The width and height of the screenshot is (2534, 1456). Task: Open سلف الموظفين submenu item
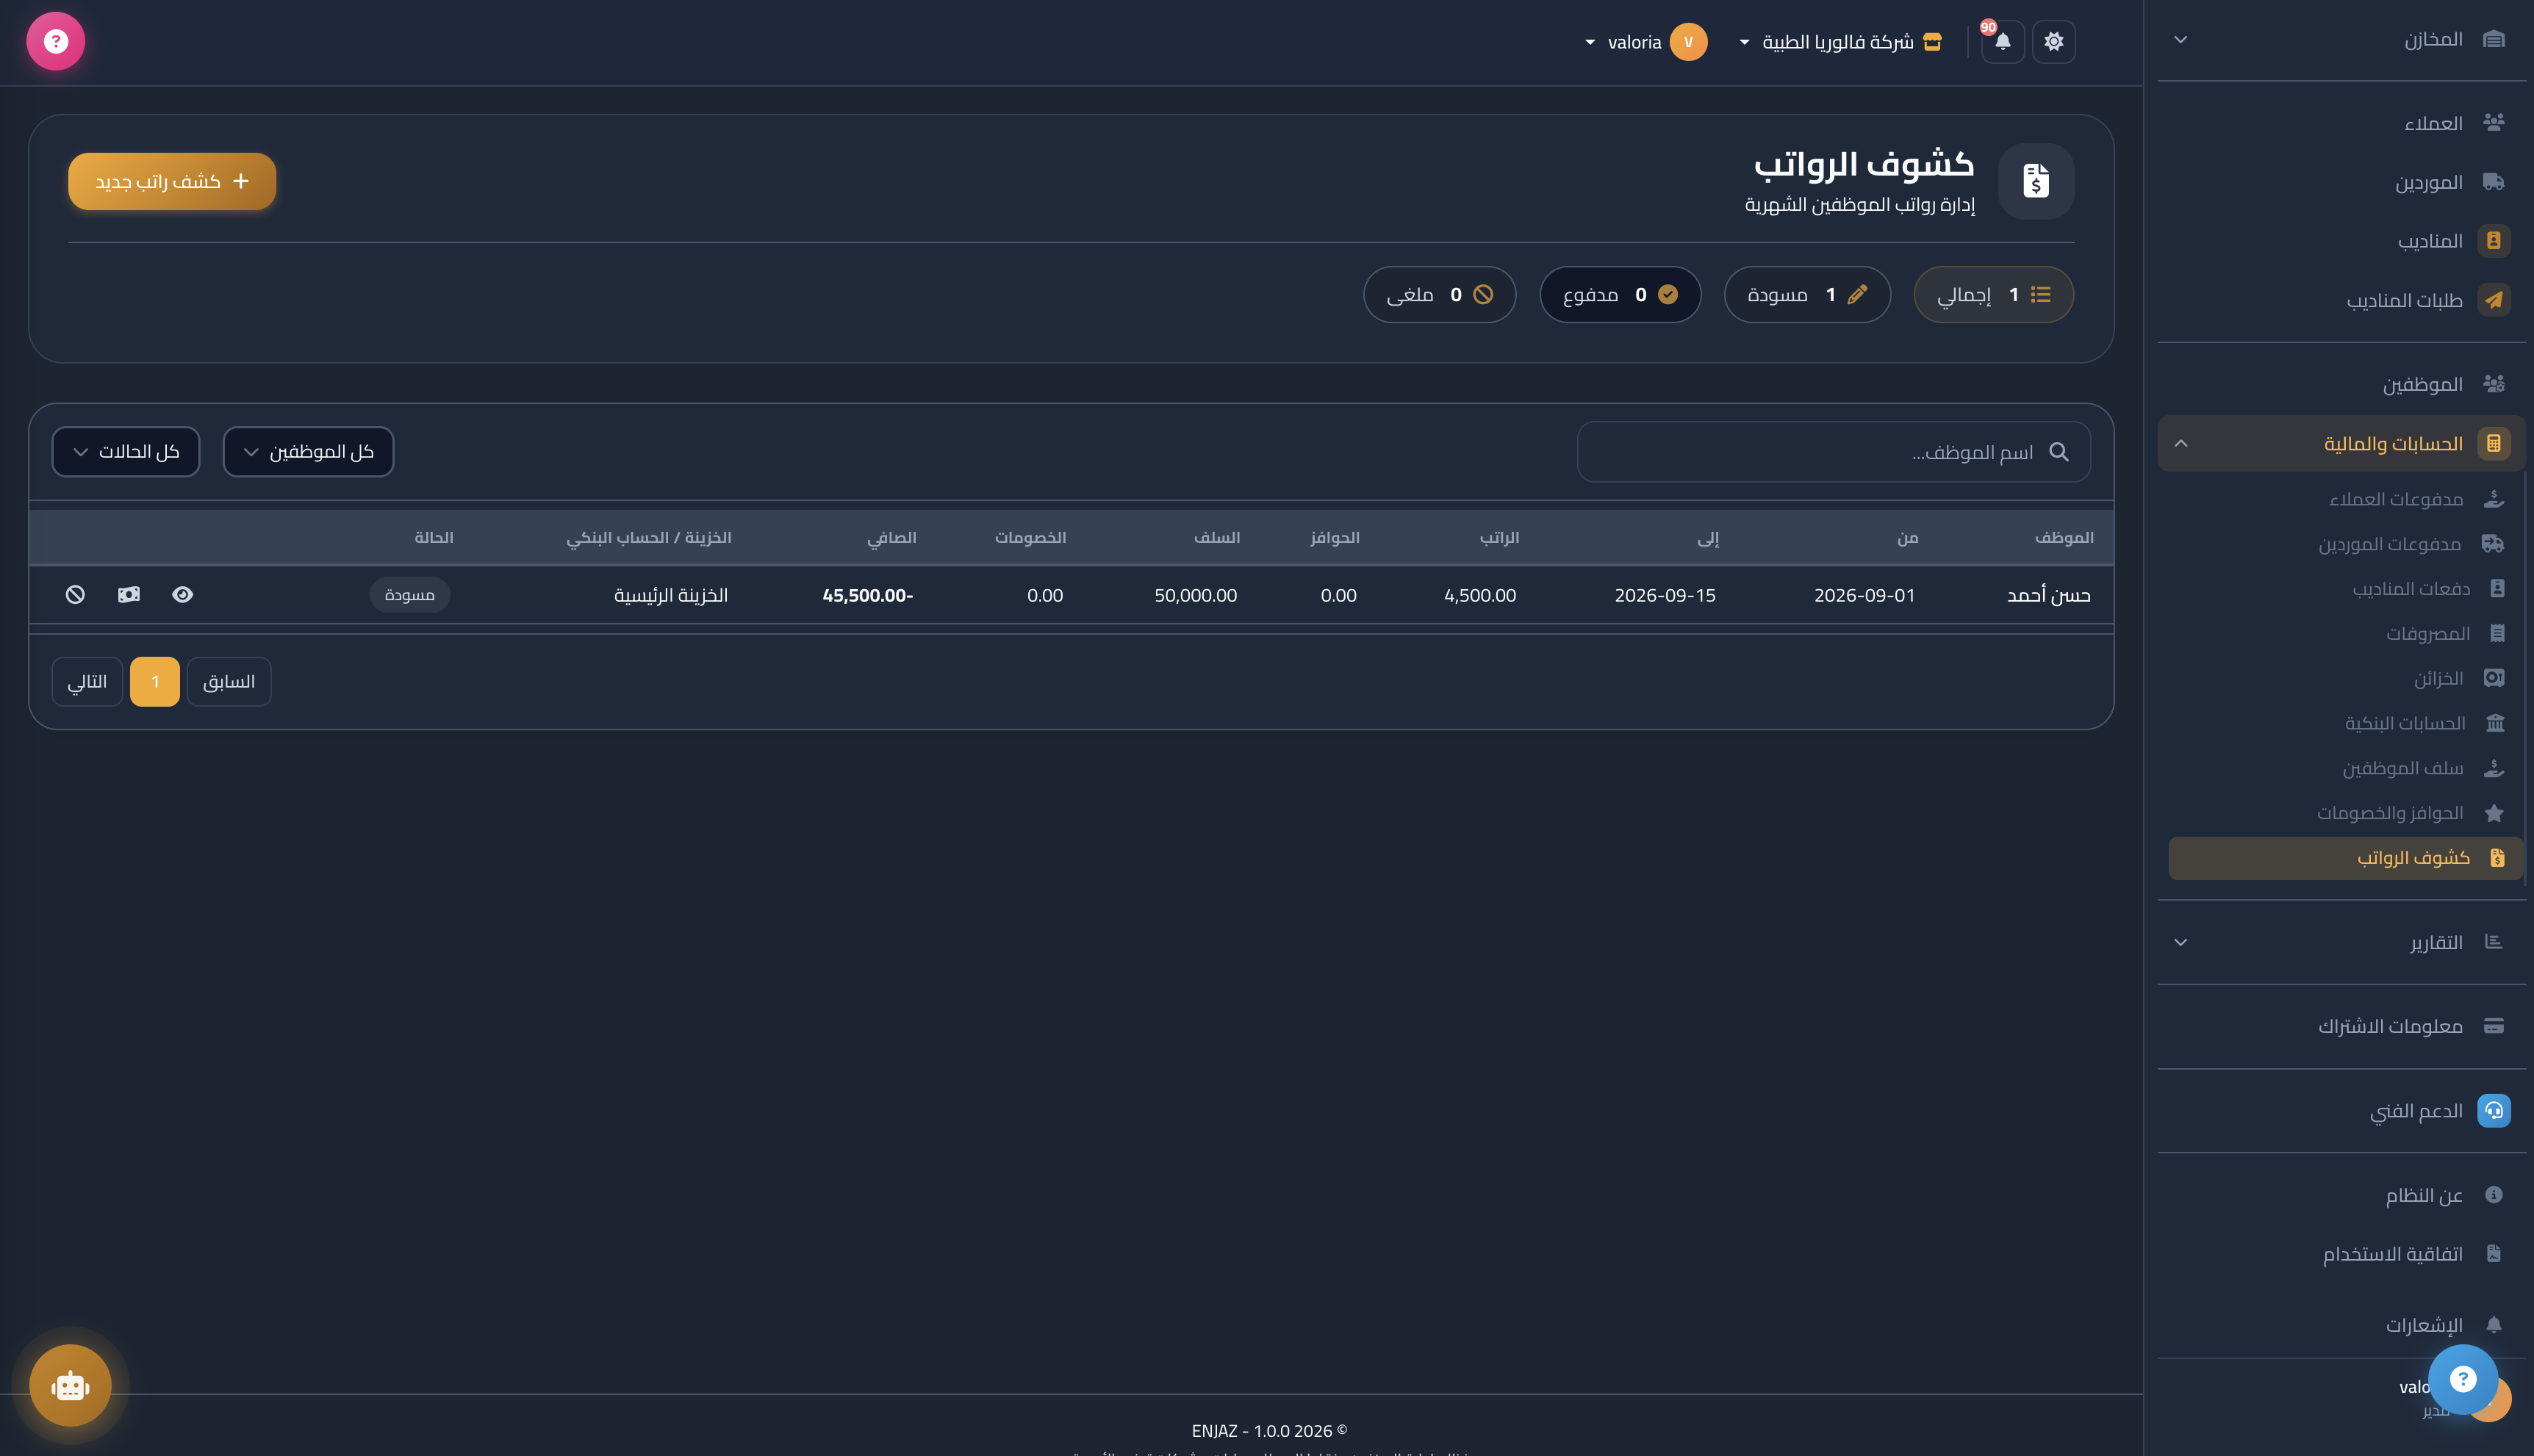pos(2345,768)
